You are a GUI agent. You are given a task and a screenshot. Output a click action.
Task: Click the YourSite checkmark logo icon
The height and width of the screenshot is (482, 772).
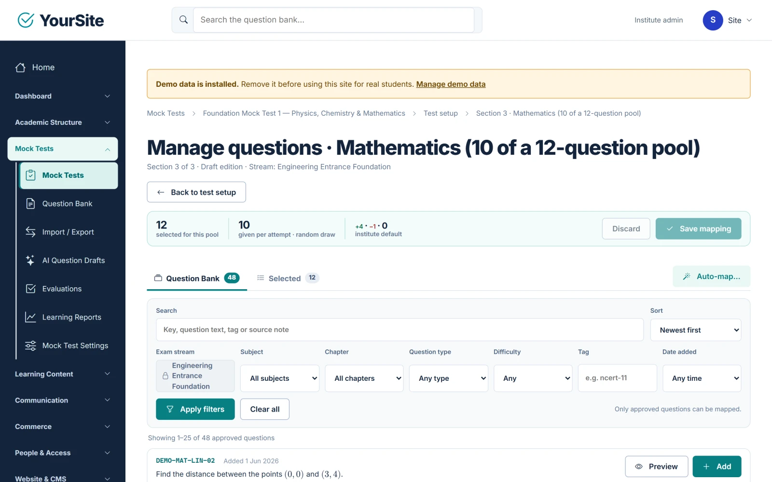(x=26, y=20)
